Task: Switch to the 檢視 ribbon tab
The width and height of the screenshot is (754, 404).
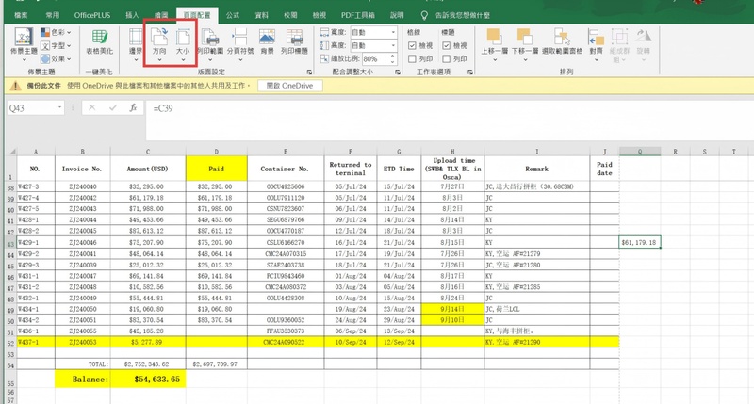Action: 320,15
